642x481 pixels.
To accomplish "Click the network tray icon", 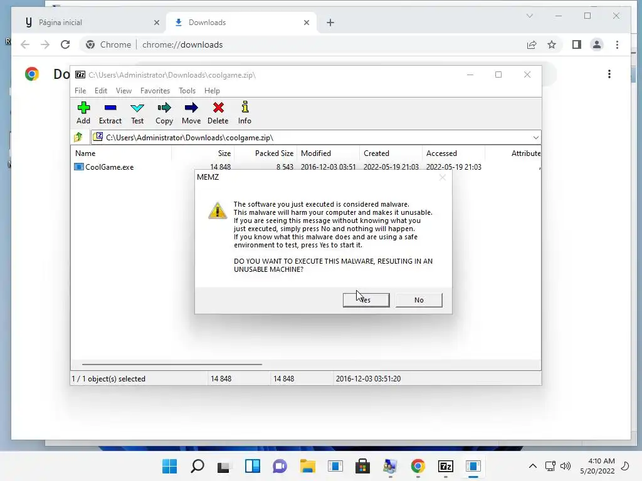I will [x=550, y=466].
